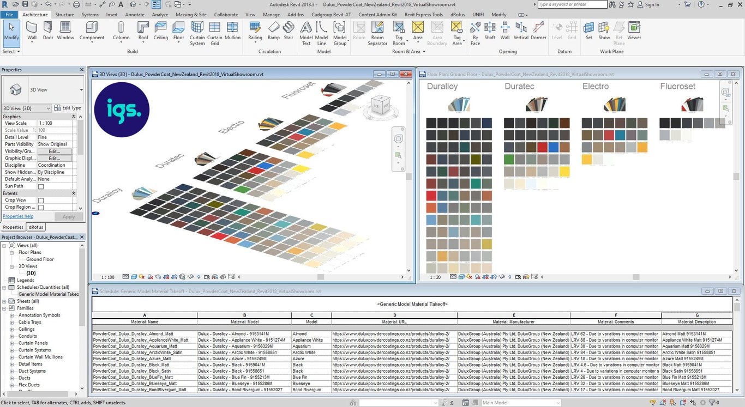Viewport: 745px width, 407px height.
Task: Toggle the Crop View checkbox
Action: [x=41, y=201]
